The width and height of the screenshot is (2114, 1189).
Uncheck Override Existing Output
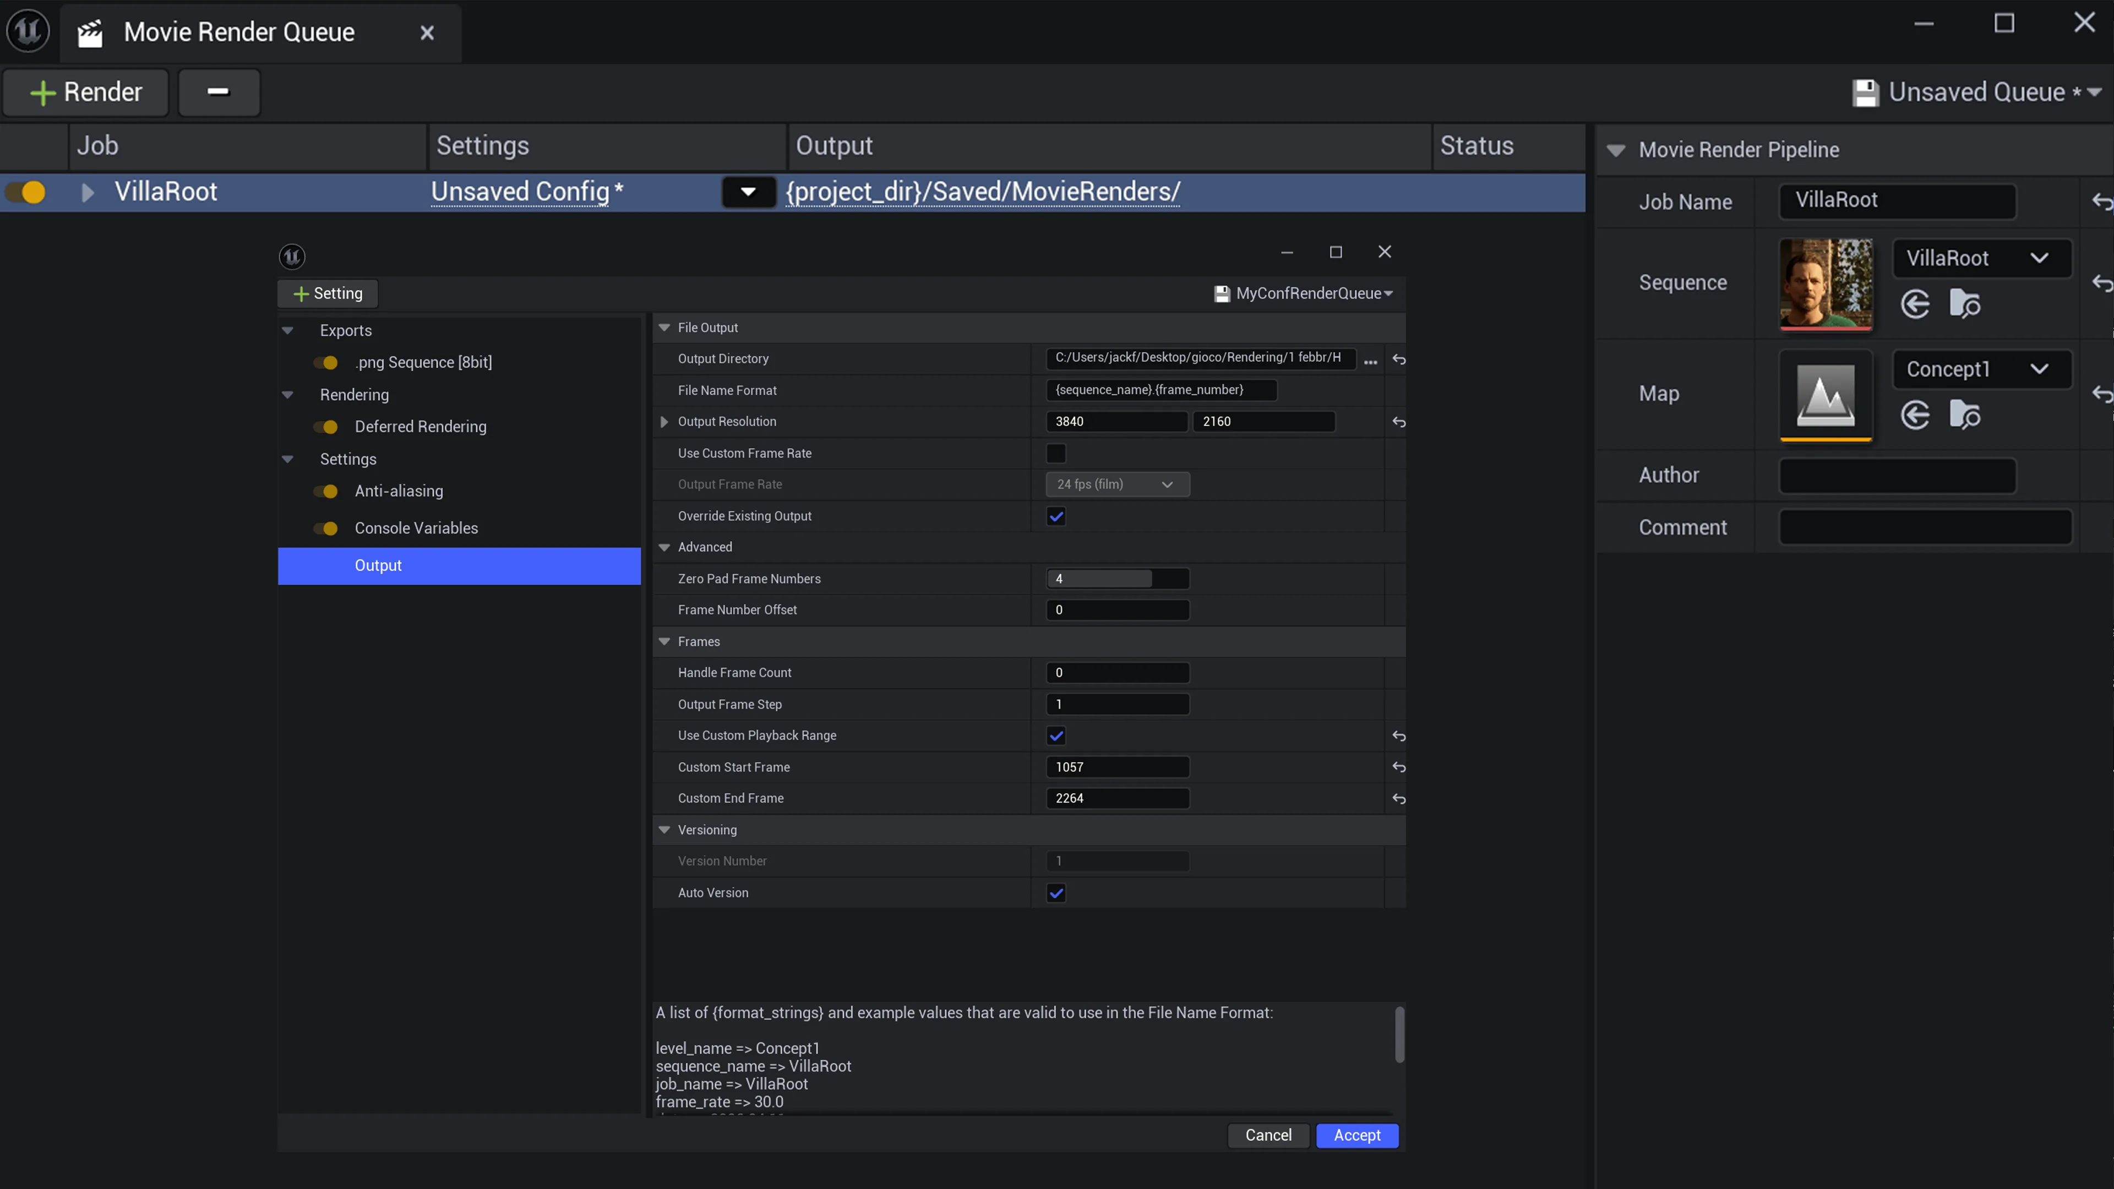[1055, 516]
